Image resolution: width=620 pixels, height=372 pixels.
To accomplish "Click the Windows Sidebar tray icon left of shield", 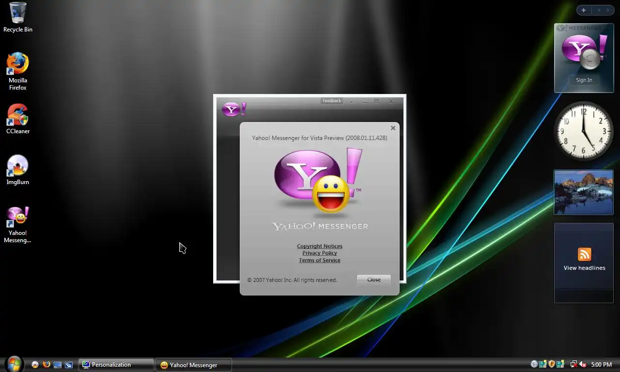I will 543,364.
